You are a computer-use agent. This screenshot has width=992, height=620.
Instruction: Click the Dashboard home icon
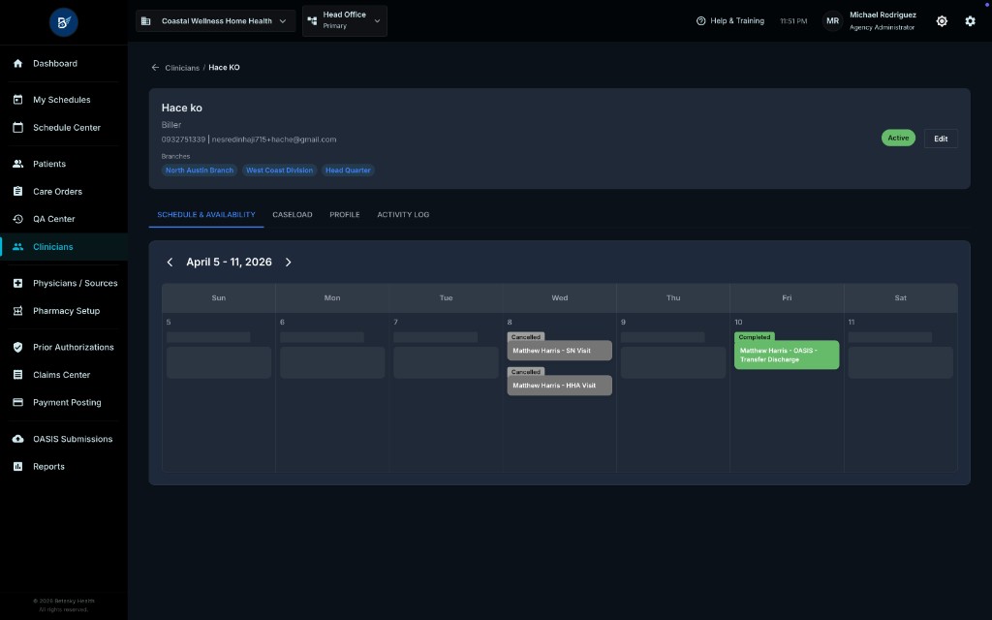[17, 63]
